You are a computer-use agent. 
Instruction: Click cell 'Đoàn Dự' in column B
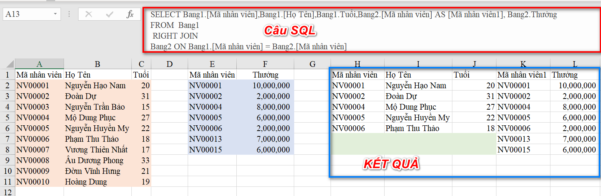point(98,96)
